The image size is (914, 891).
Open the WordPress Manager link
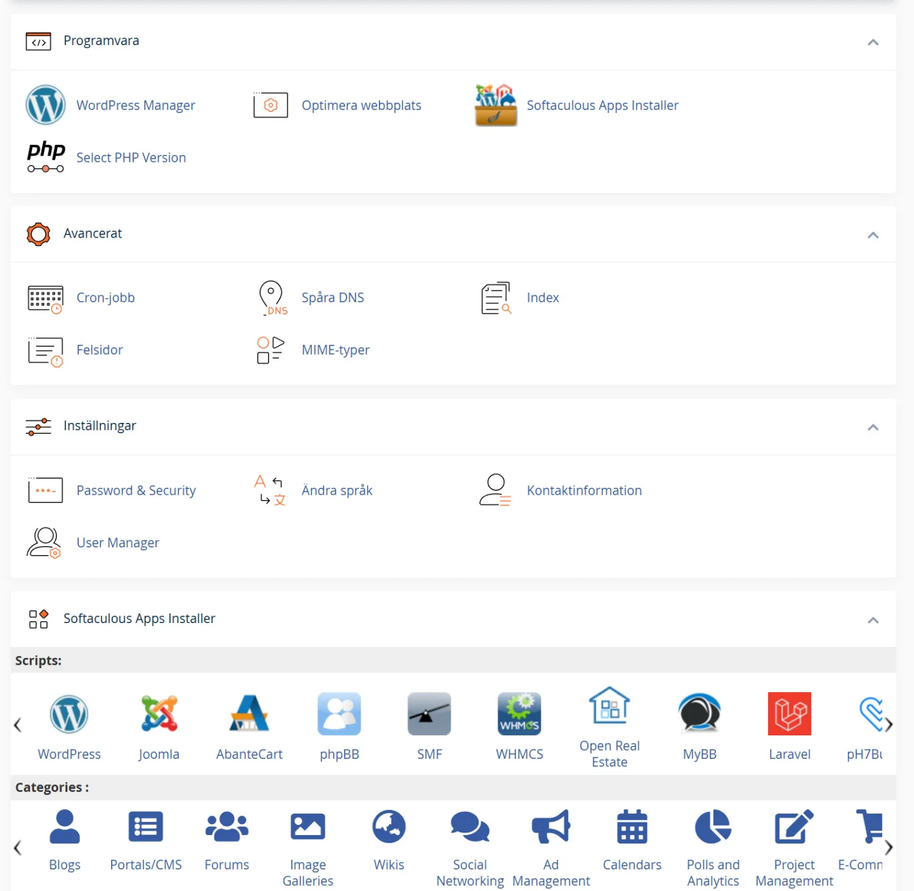[x=136, y=105]
